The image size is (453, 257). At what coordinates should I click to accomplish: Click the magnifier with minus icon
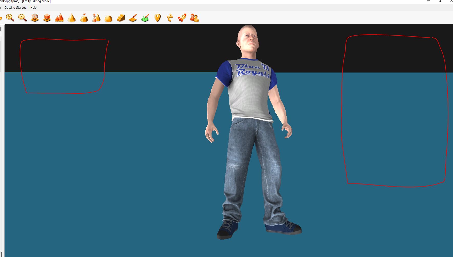point(23,18)
